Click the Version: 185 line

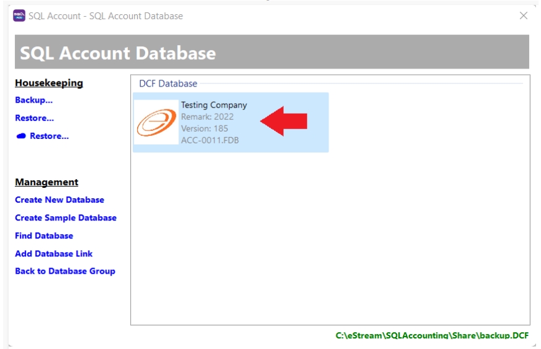pyautogui.click(x=204, y=128)
